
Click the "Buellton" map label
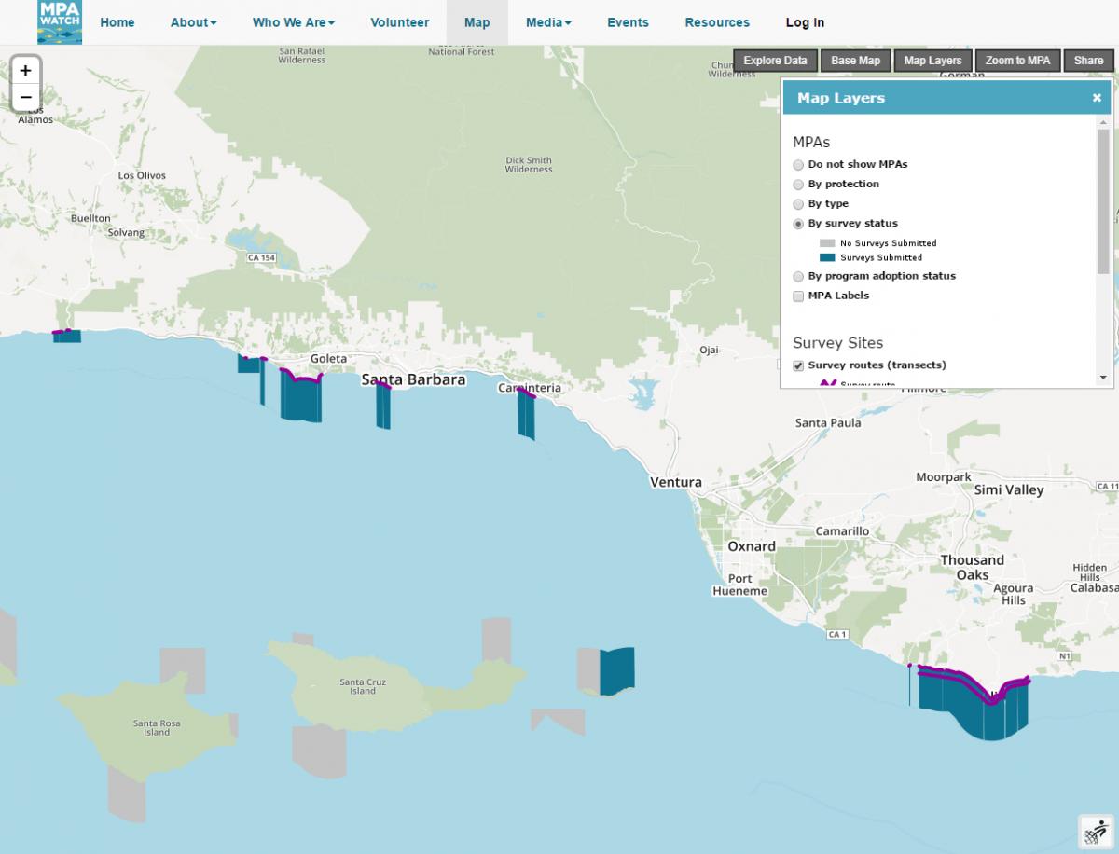point(90,218)
